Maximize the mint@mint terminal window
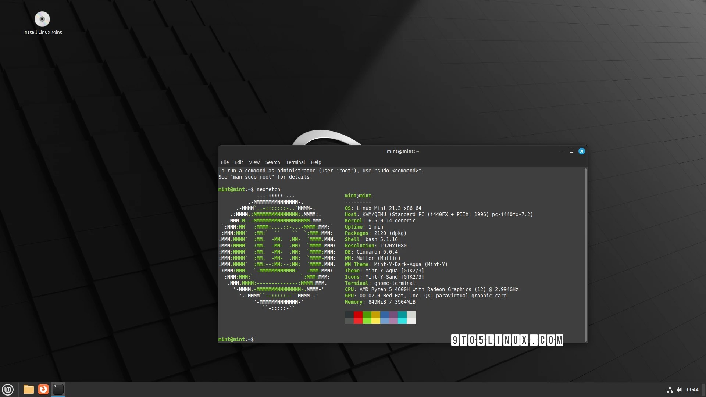The height and width of the screenshot is (397, 706). coord(571,151)
